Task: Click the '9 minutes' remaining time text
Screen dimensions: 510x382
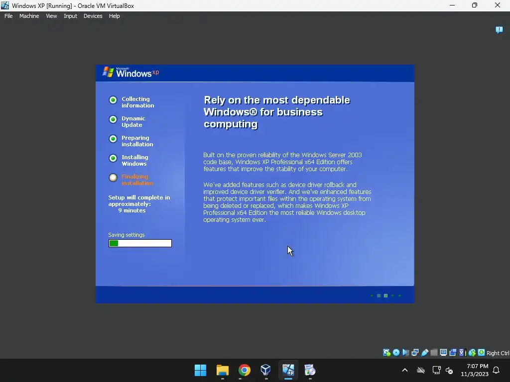Action: [x=131, y=210]
